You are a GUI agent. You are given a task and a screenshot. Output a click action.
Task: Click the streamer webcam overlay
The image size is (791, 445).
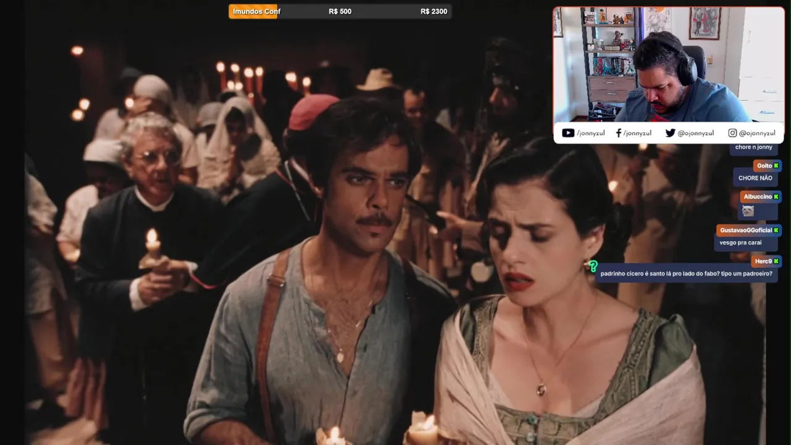coord(669,64)
